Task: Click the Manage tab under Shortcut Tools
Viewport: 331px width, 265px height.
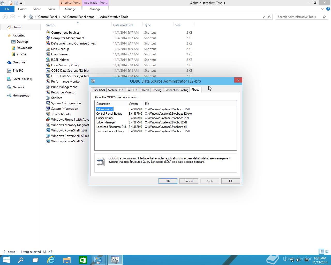Action: [70, 9]
